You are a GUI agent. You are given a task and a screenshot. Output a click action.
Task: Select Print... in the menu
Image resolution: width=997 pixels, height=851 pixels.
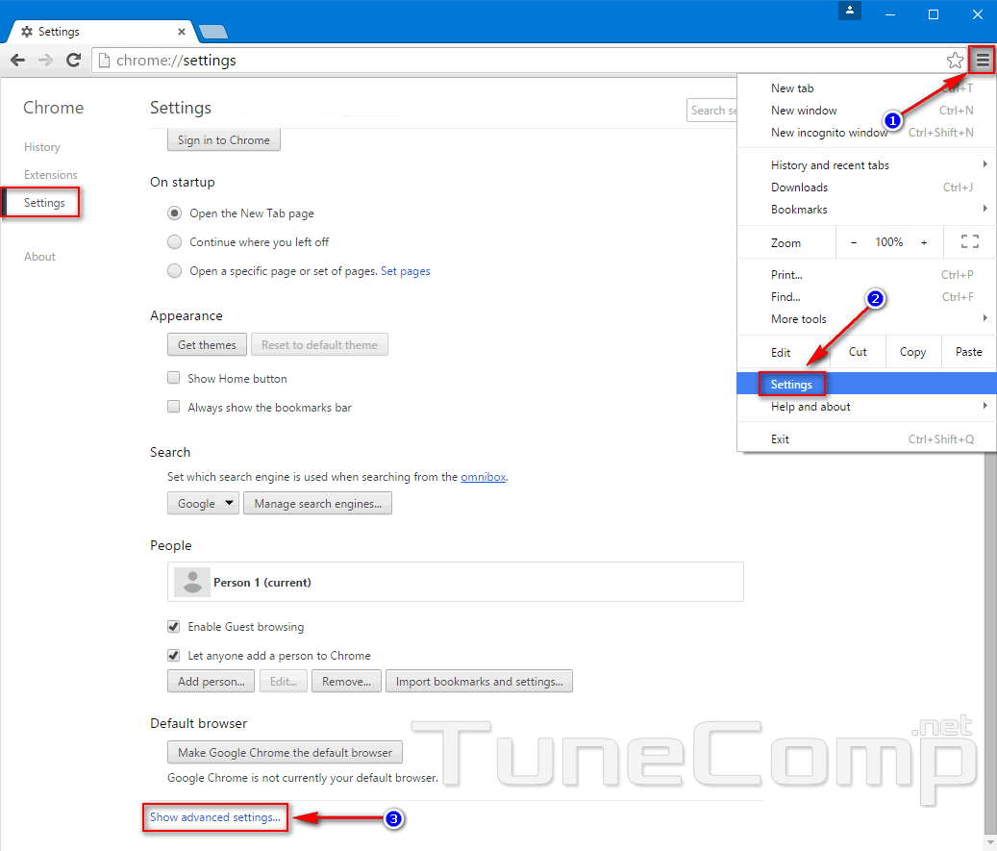pos(866,275)
